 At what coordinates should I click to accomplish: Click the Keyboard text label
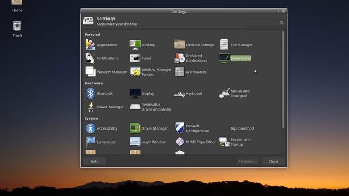pos(194,93)
